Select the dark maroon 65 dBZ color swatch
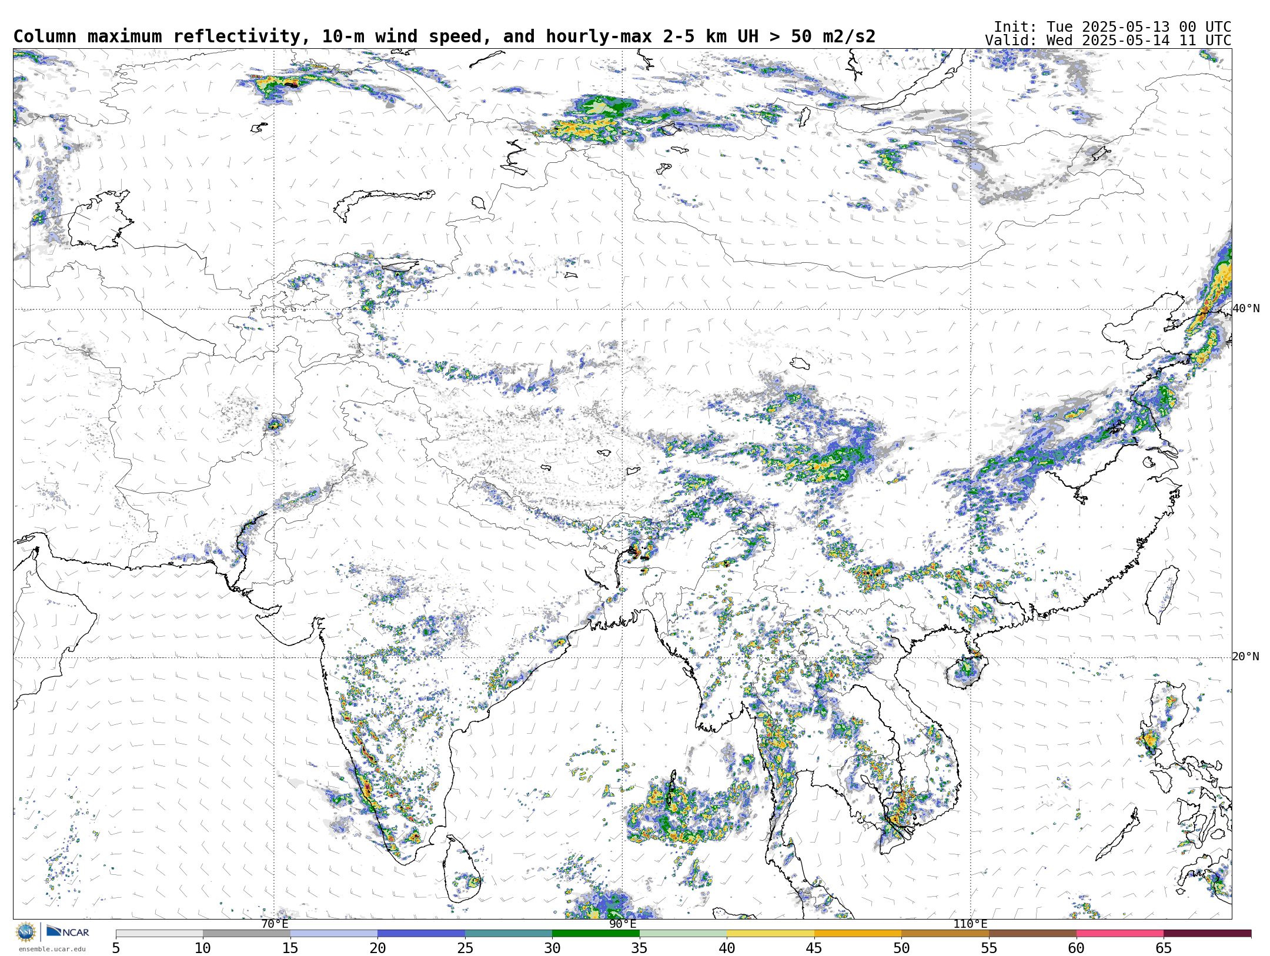The width and height of the screenshot is (1270, 956). click(x=1207, y=933)
